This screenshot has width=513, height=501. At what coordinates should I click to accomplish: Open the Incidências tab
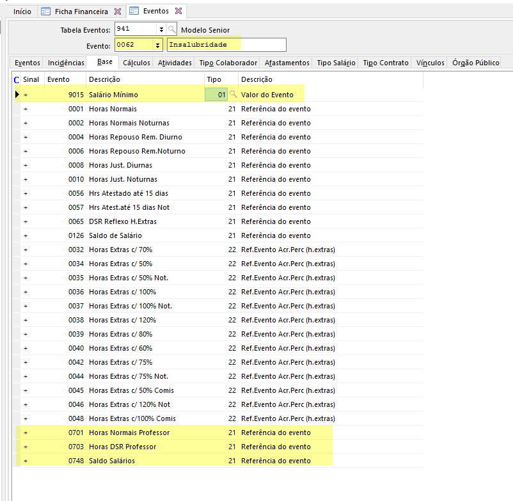[x=66, y=63]
